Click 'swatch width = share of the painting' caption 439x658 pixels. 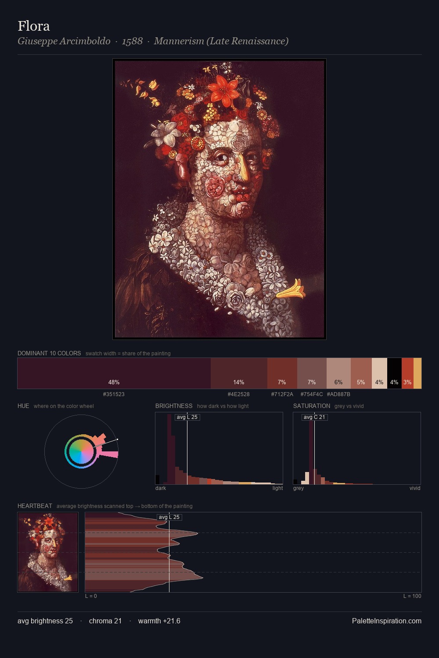[128, 354]
